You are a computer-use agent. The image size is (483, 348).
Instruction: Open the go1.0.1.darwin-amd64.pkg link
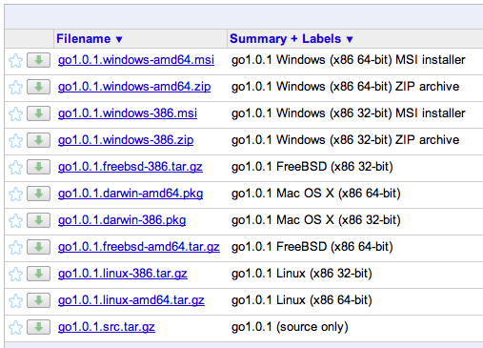tap(131, 194)
